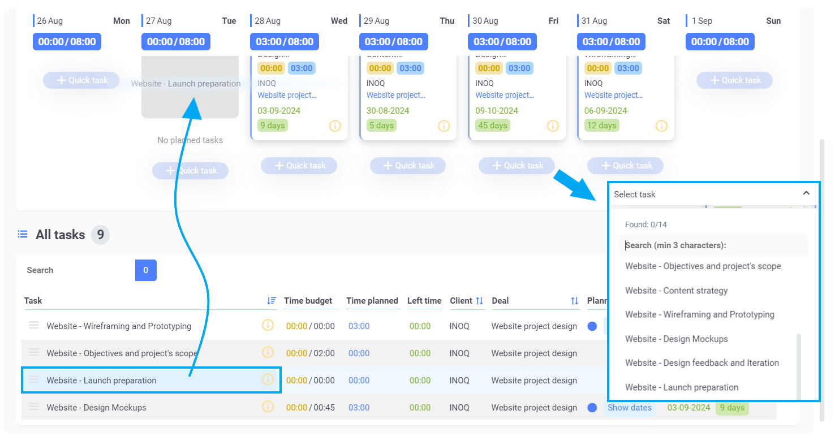The width and height of the screenshot is (835, 445).
Task: Click the Task column sort icon
Action: (x=272, y=301)
